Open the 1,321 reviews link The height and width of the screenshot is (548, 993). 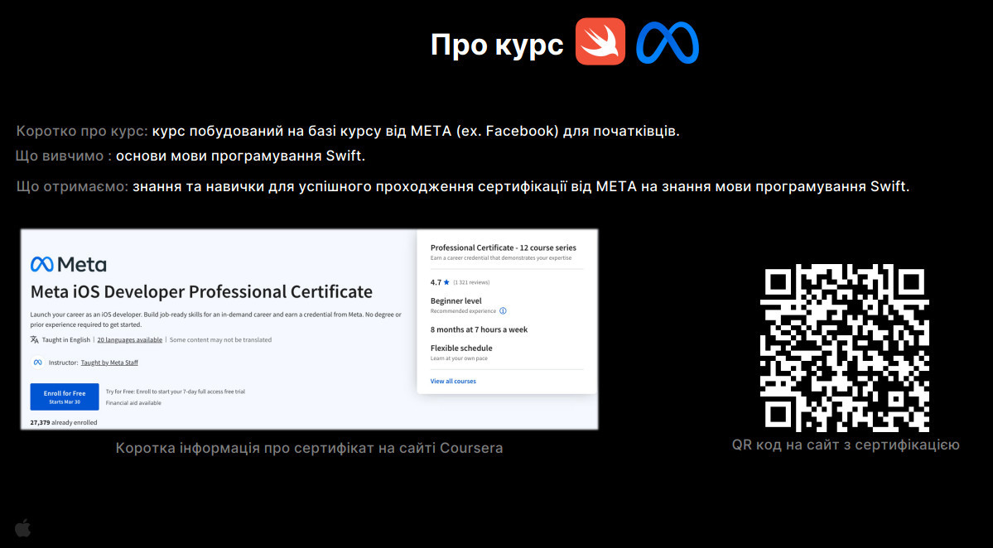[471, 282]
